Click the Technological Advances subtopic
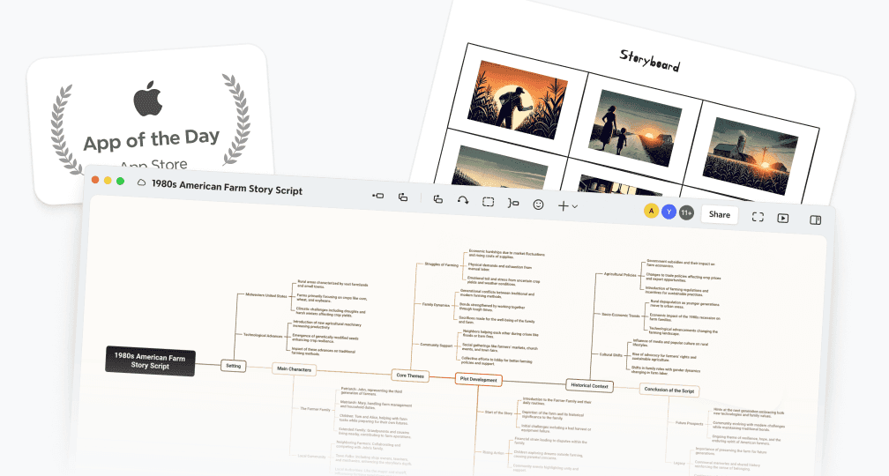 [263, 336]
